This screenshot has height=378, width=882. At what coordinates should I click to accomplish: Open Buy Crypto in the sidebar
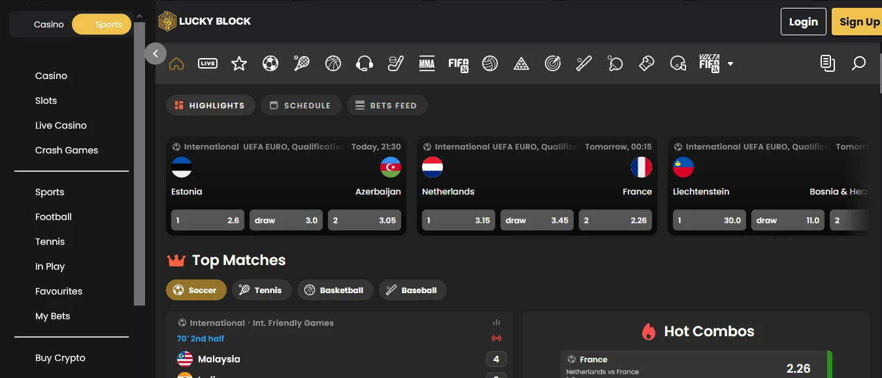pos(60,358)
